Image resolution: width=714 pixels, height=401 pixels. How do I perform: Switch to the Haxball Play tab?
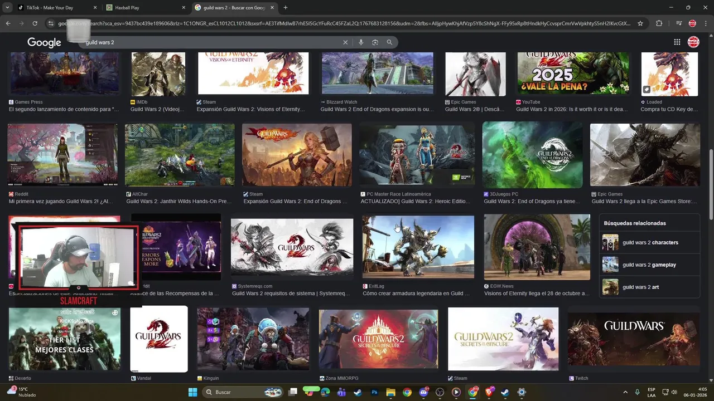tap(147, 8)
